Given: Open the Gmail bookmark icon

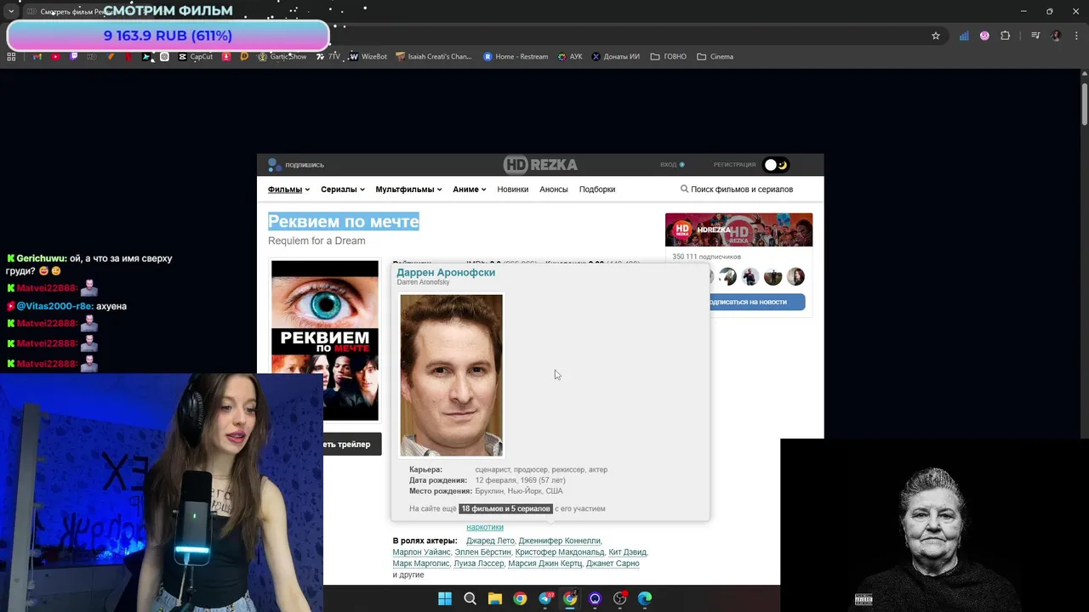Looking at the screenshot, I should click(x=37, y=57).
